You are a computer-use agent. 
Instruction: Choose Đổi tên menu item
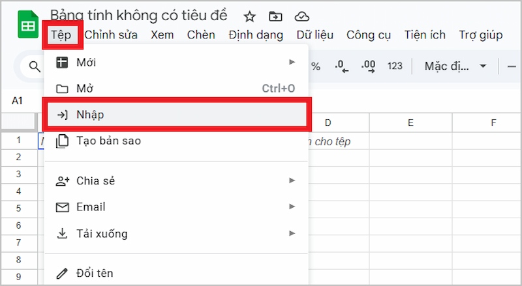pyautogui.click(x=176, y=274)
